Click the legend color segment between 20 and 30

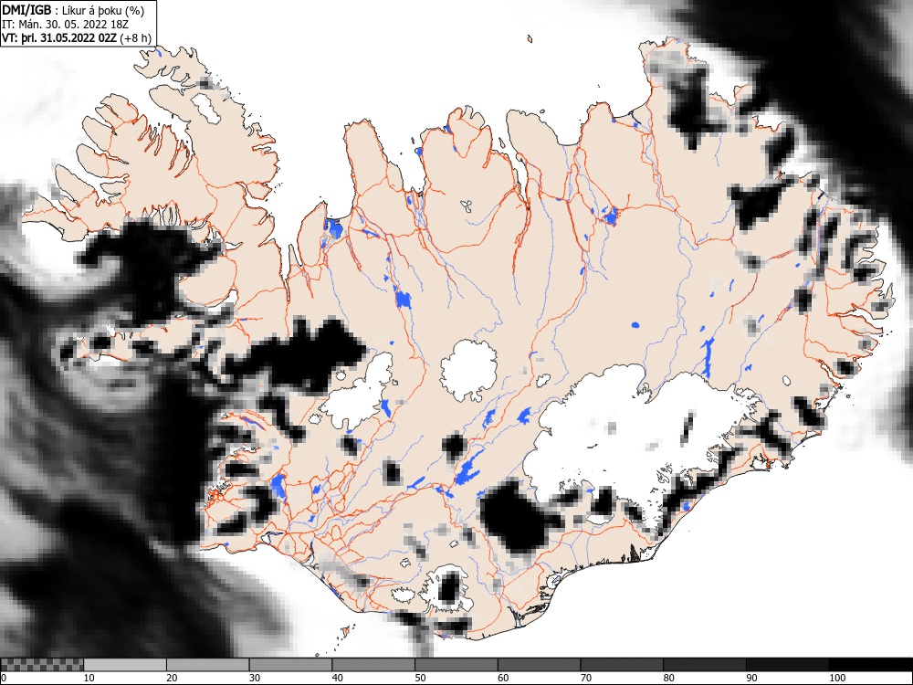pyautogui.click(x=208, y=665)
